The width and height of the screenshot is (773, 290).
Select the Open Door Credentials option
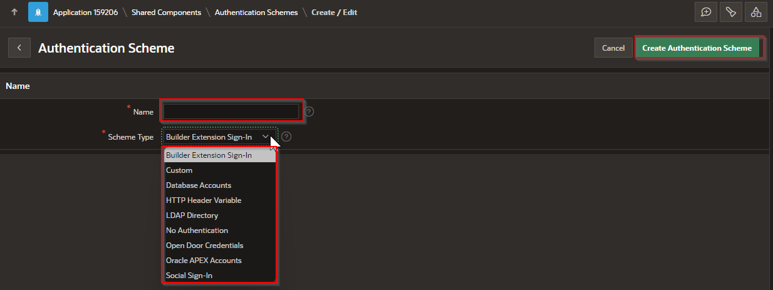219,246
